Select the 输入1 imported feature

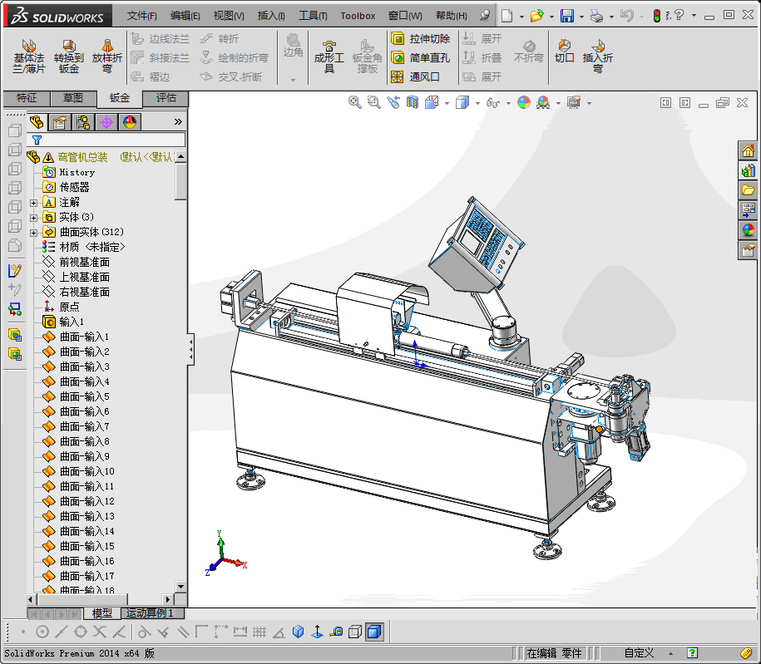(72, 322)
